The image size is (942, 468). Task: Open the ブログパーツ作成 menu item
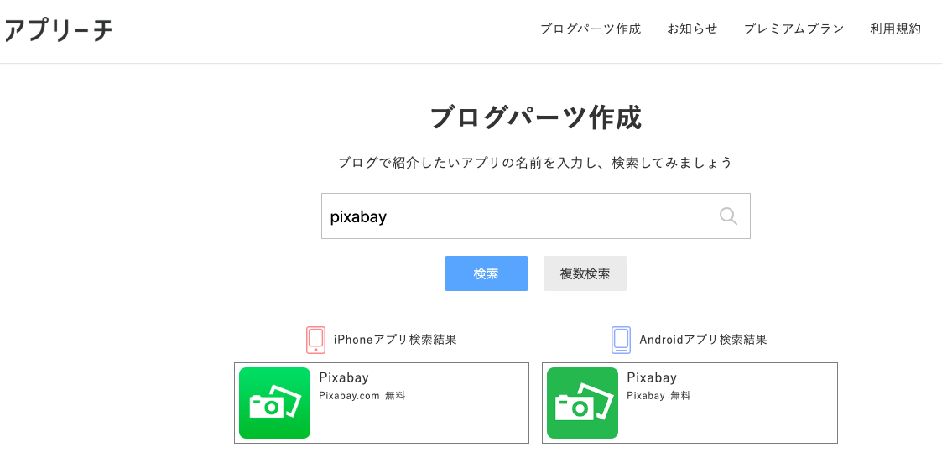(x=591, y=29)
